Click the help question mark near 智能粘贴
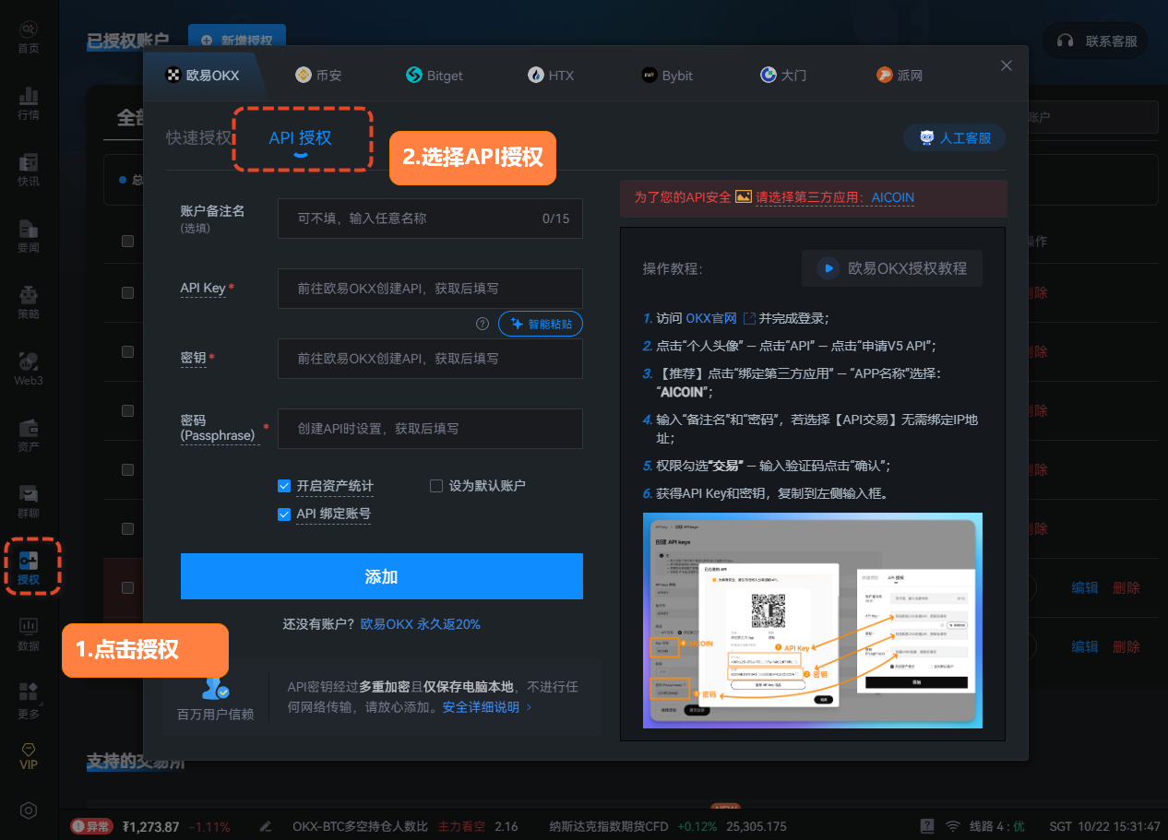The height and width of the screenshot is (840, 1168). pyautogui.click(x=483, y=324)
